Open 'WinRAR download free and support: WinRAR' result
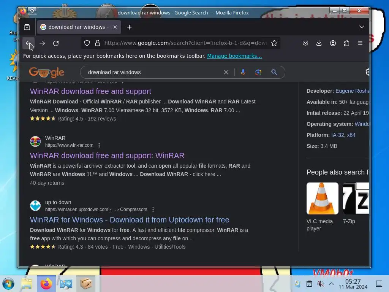 pos(107,156)
